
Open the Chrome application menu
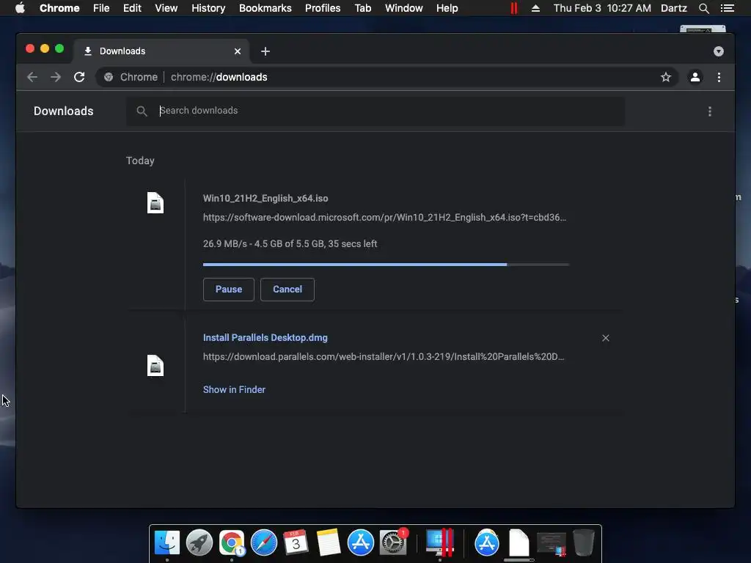click(59, 8)
